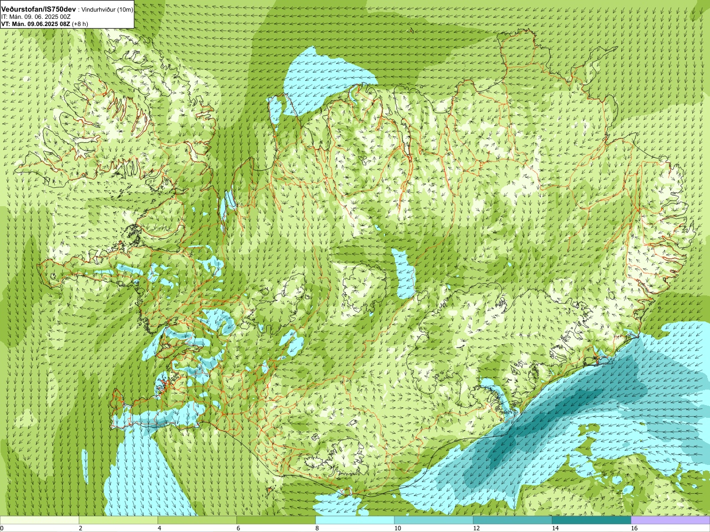Click the "Veðurstofan/IS750dev" title text
The height and width of the screenshot is (532, 710).
tap(38, 9)
